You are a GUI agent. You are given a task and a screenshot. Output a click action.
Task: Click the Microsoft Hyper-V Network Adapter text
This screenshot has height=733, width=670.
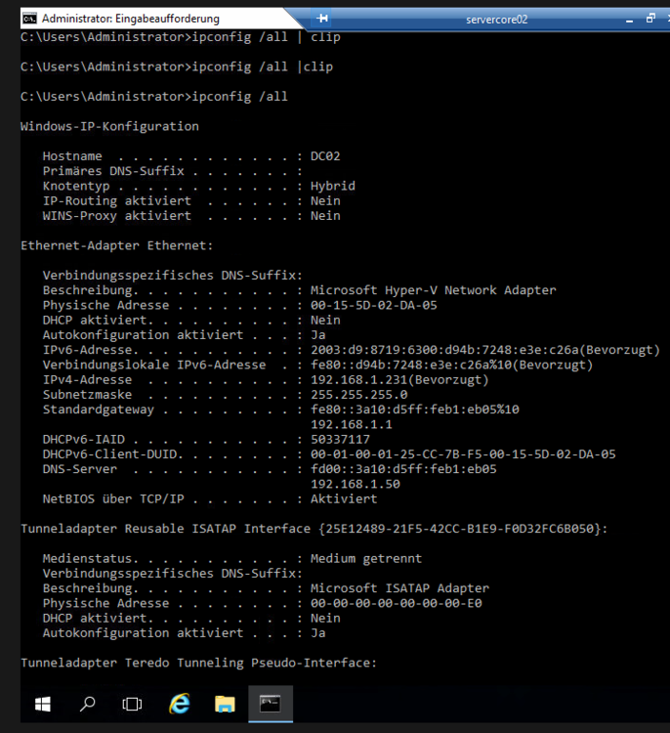click(433, 290)
